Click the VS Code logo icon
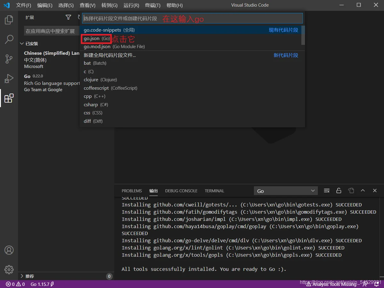This screenshot has height=288, width=384. coord(7,5)
